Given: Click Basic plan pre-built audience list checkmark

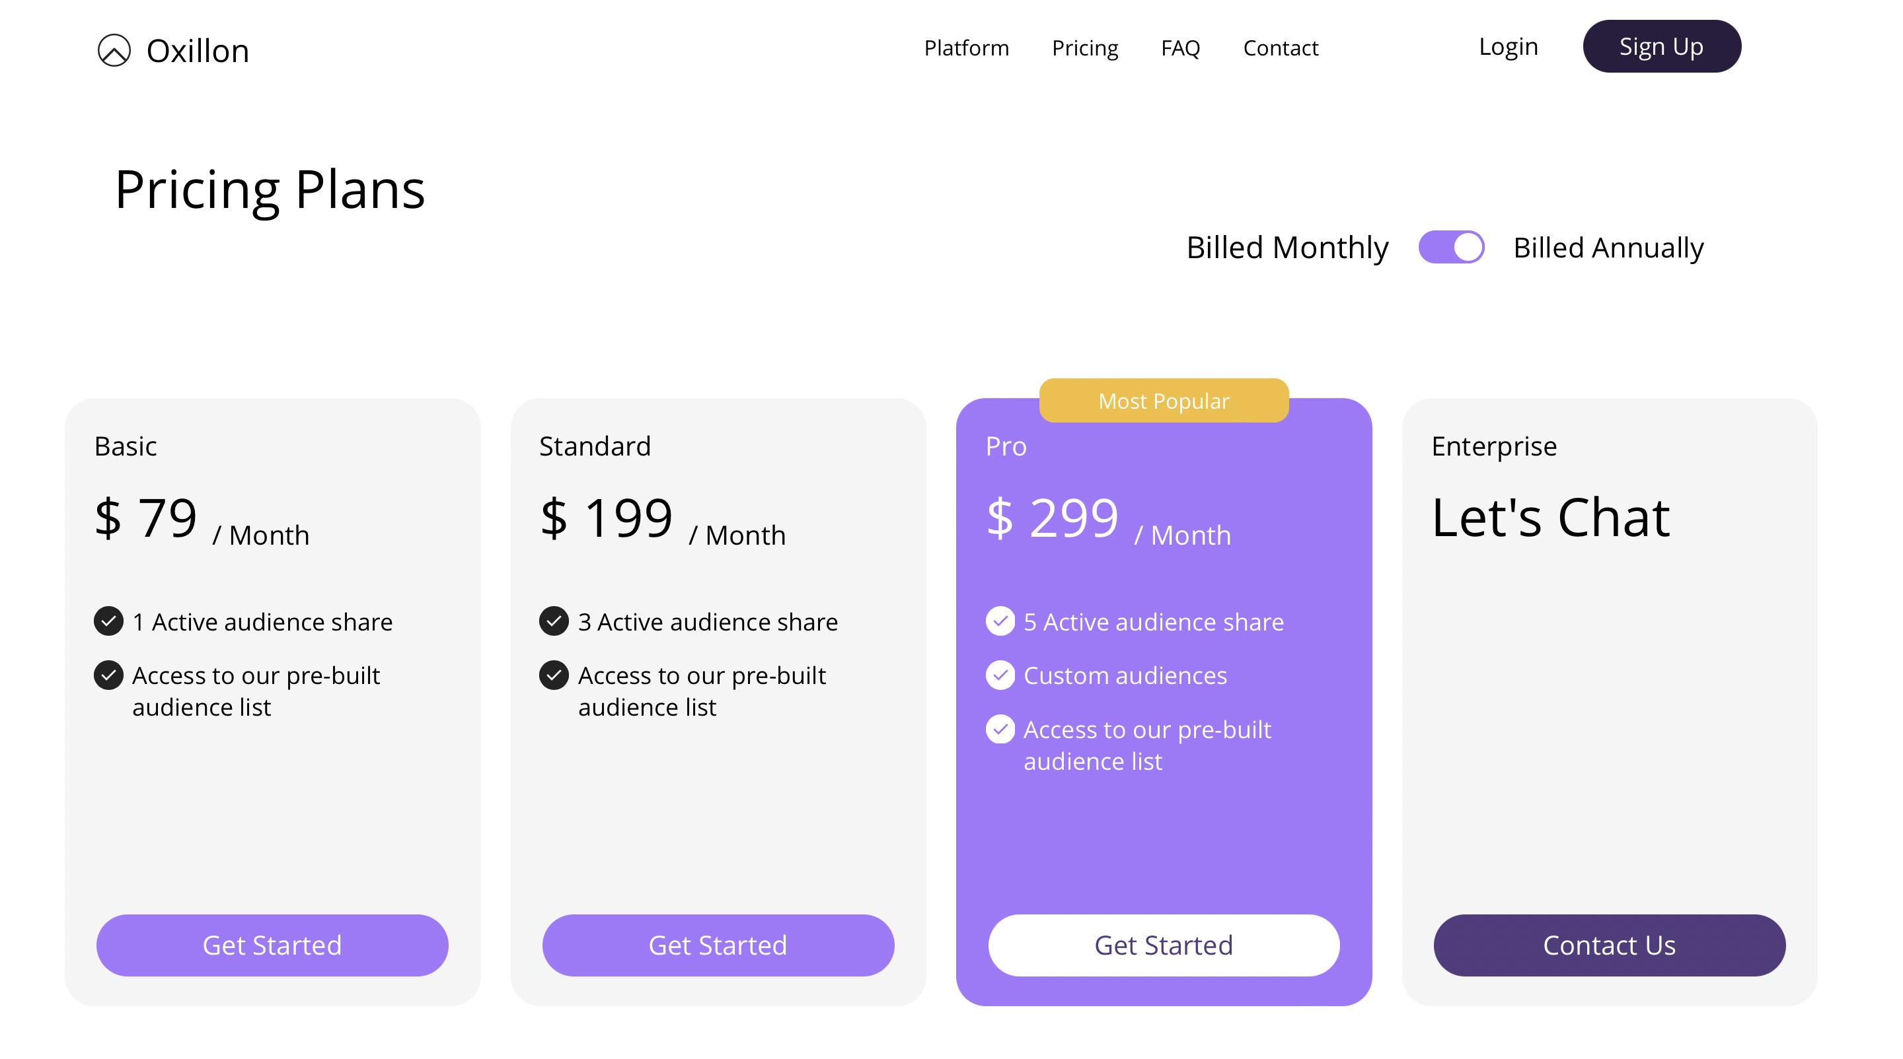Looking at the screenshot, I should 108,675.
